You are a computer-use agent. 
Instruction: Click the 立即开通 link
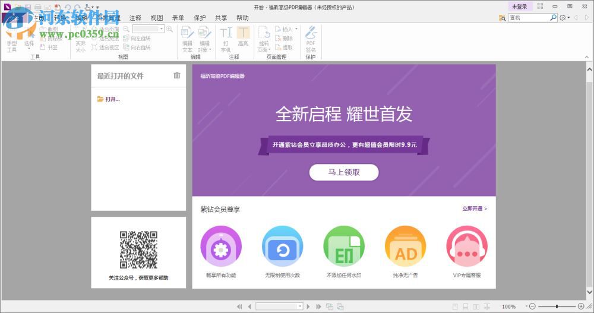[x=474, y=208]
